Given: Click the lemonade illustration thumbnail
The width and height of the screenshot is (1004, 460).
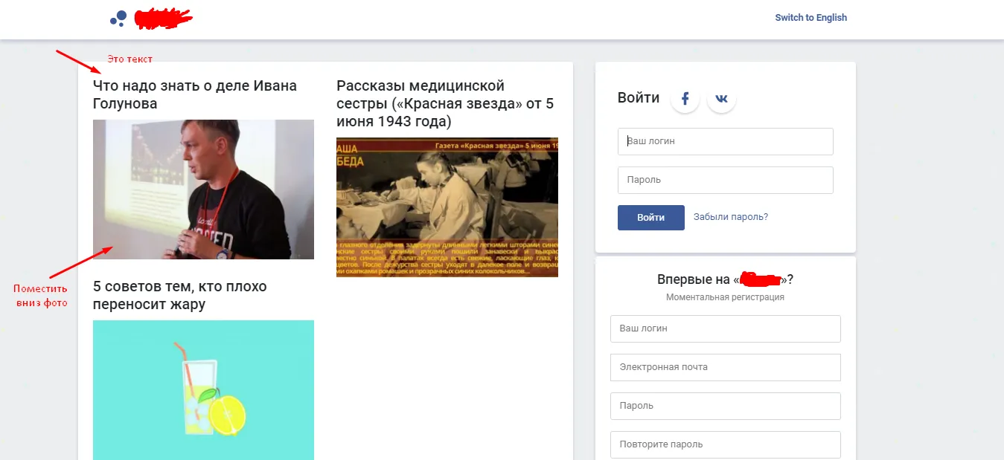Looking at the screenshot, I should 203,390.
